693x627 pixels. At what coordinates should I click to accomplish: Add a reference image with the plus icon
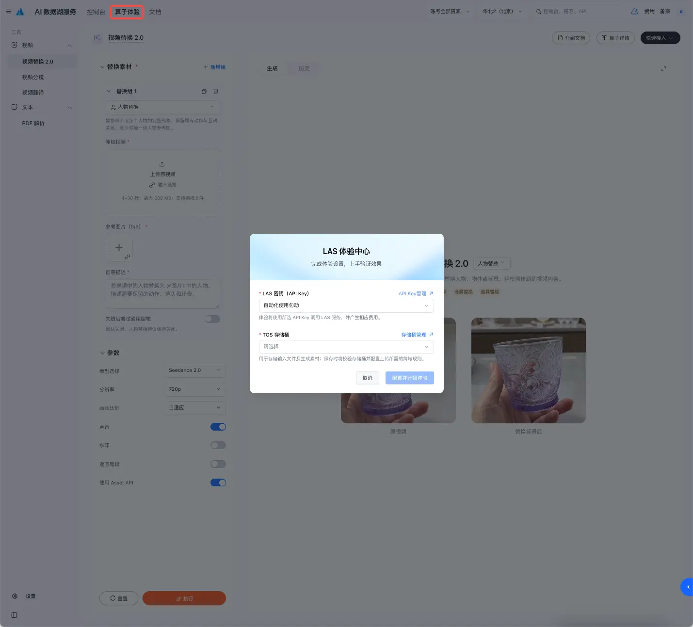[119, 248]
